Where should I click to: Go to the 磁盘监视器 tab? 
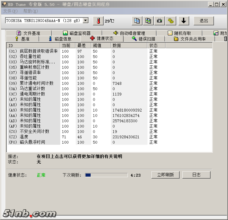click(77, 33)
